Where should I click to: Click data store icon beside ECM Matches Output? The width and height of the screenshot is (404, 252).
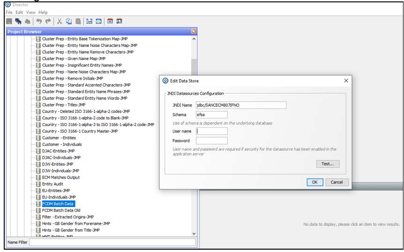tap(38, 178)
